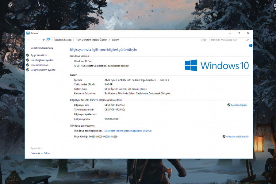The height and width of the screenshot is (184, 276).
Task: Click the product ID 00330-80000-00000-AA259
Action: click(x=103, y=137)
